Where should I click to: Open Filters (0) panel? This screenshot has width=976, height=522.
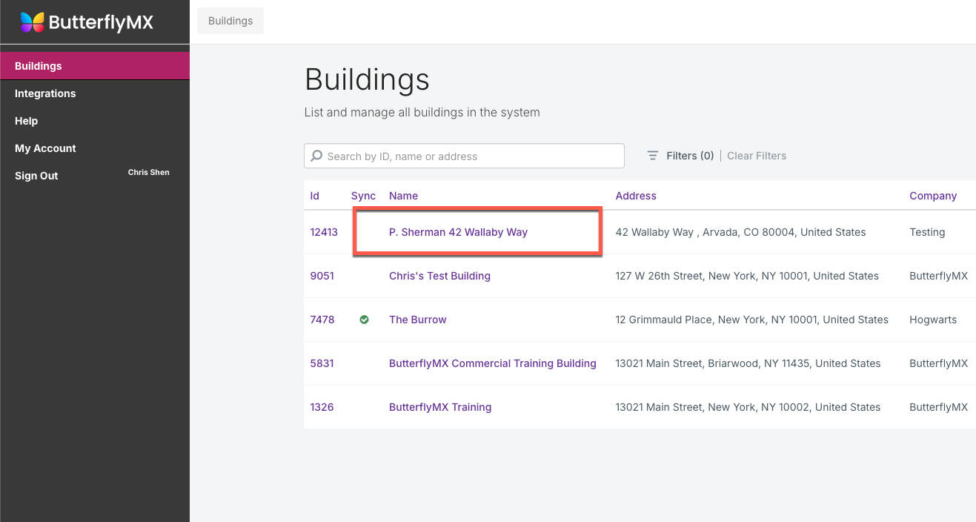tap(689, 156)
